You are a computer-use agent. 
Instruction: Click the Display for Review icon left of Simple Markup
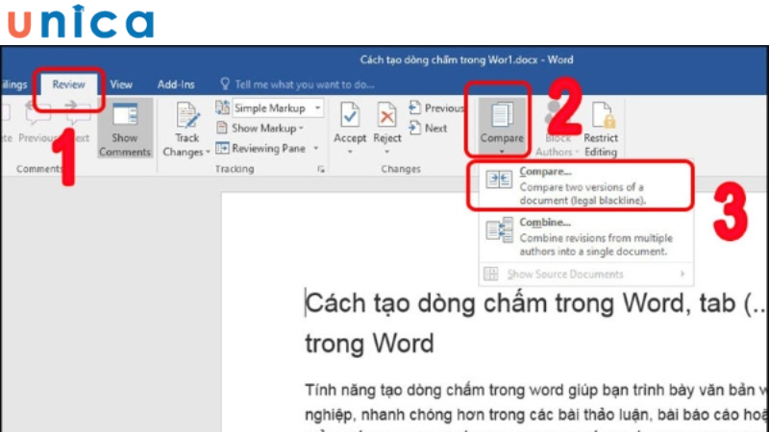tap(222, 108)
